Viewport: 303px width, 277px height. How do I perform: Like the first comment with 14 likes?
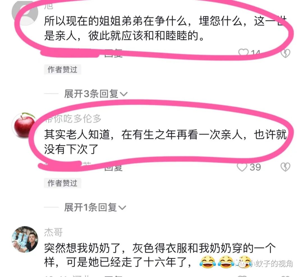[243, 53]
